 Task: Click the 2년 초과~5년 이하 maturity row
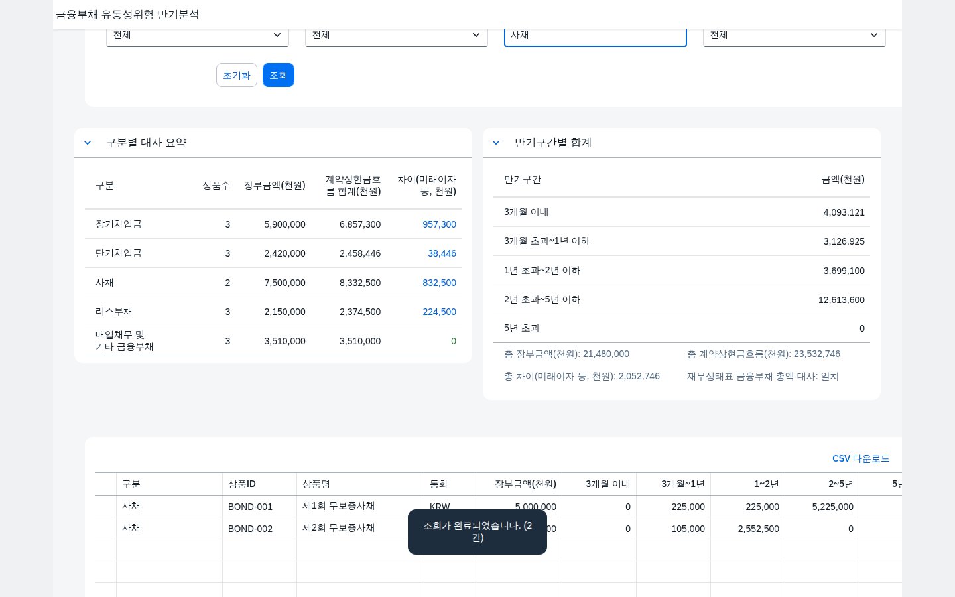pyautogui.click(x=682, y=300)
